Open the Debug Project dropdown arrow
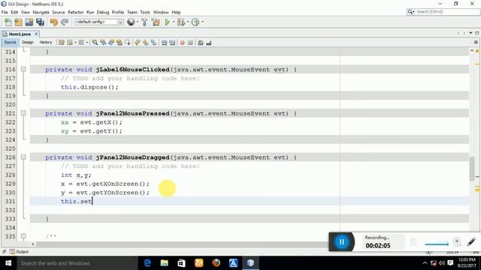This screenshot has width=481, height=270. [188, 22]
